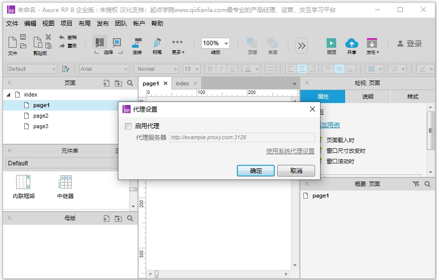Image resolution: width=437 pixels, height=280 pixels.
Task: Click the 使用系统代理设置 link
Action: 290,151
